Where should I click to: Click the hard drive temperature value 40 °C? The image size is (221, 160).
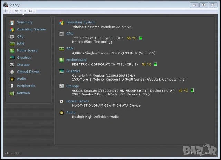point(183,91)
